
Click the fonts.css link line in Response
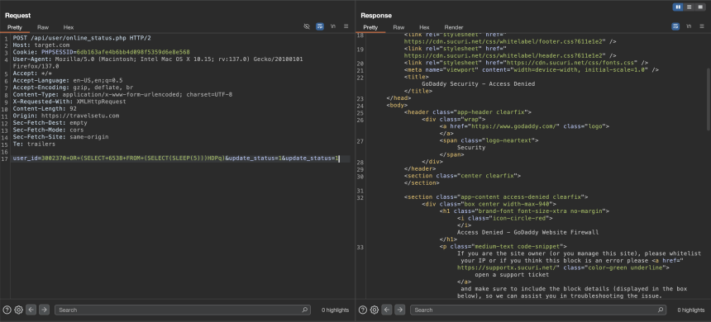[x=526, y=63]
